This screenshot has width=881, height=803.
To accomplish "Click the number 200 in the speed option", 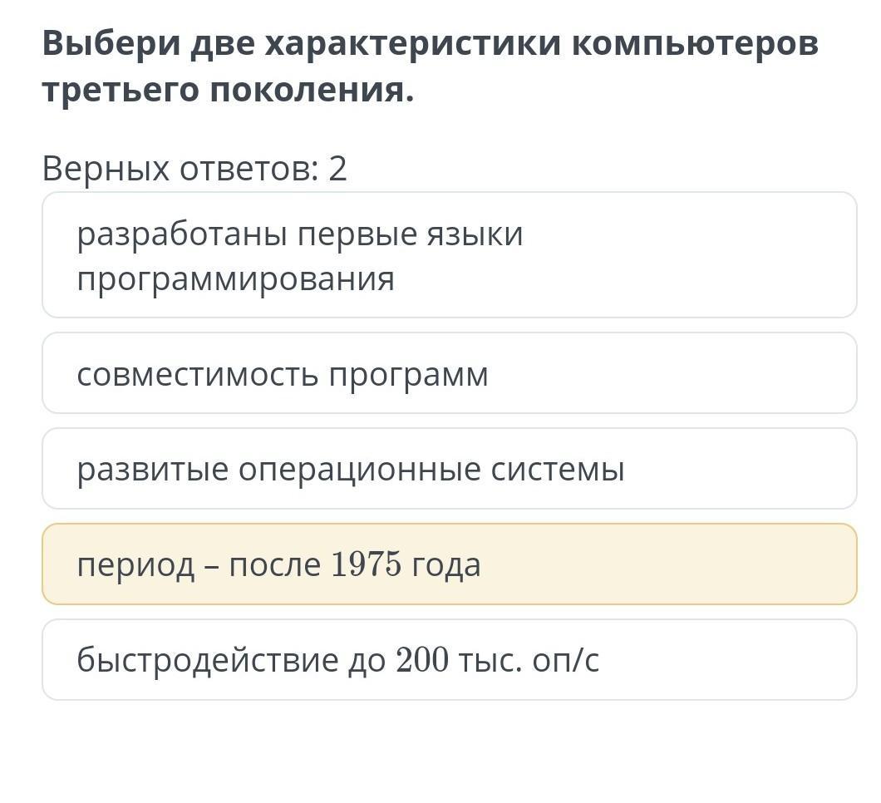I will [x=422, y=661].
